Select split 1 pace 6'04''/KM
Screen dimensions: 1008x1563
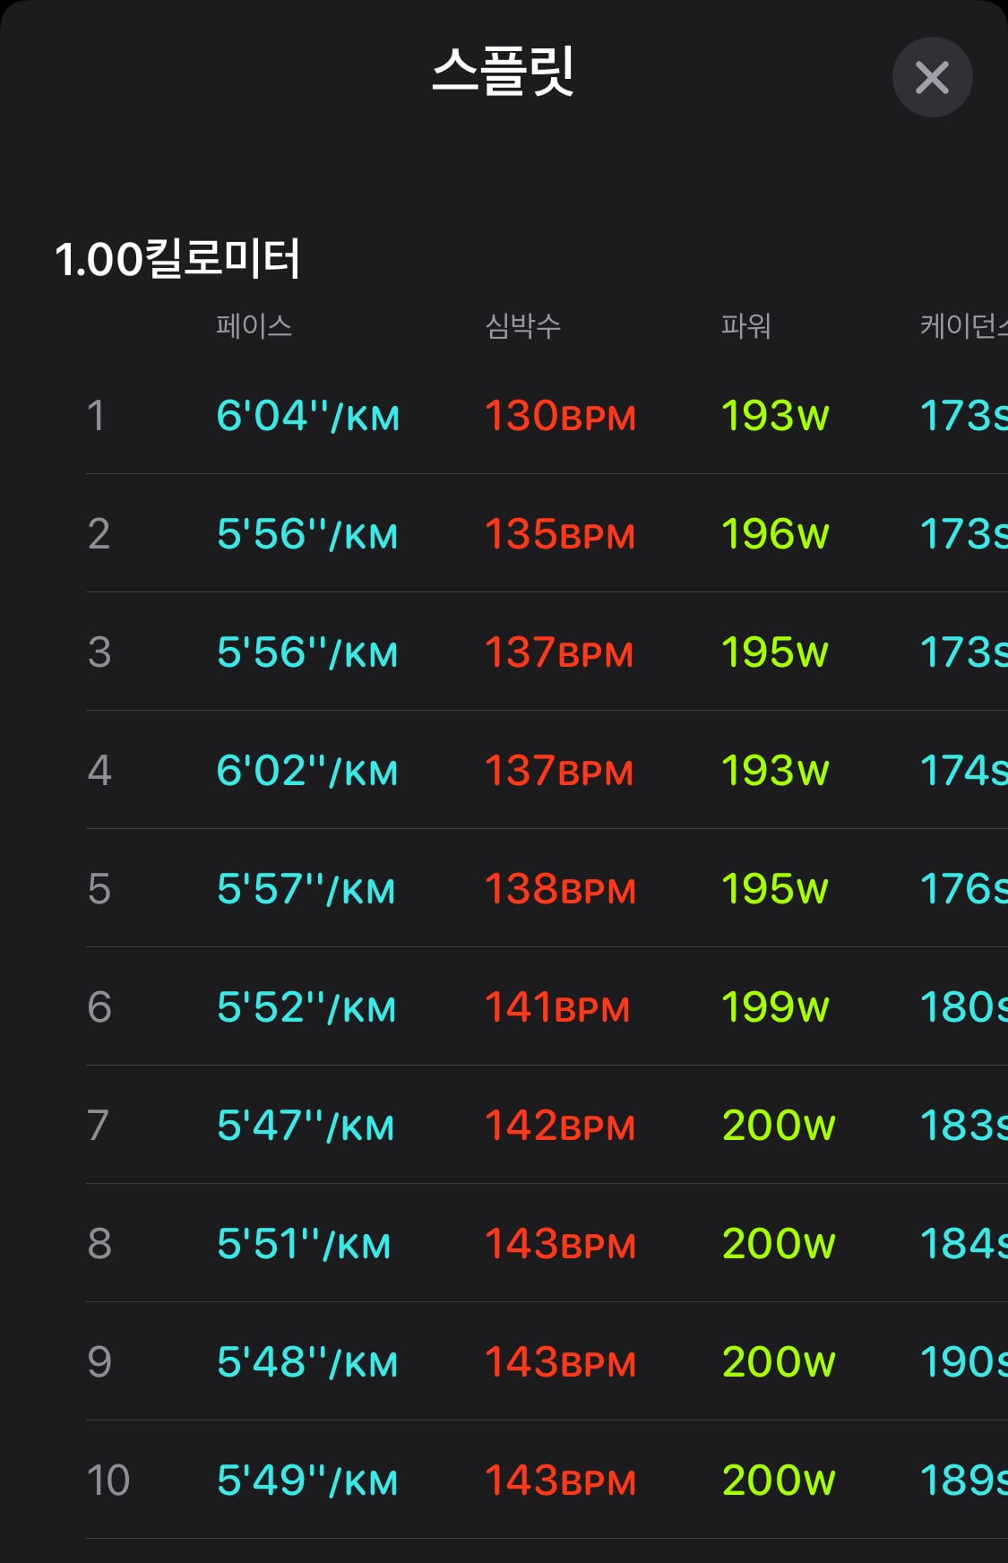click(x=308, y=416)
